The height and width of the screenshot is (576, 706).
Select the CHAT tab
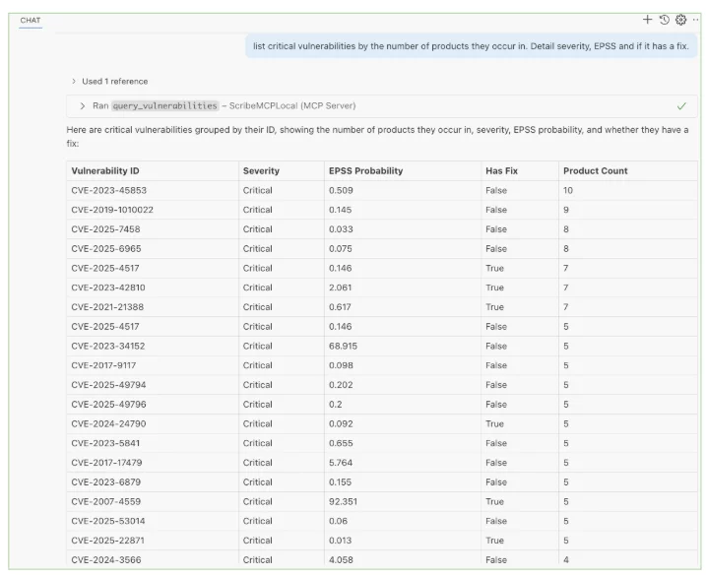click(x=31, y=21)
